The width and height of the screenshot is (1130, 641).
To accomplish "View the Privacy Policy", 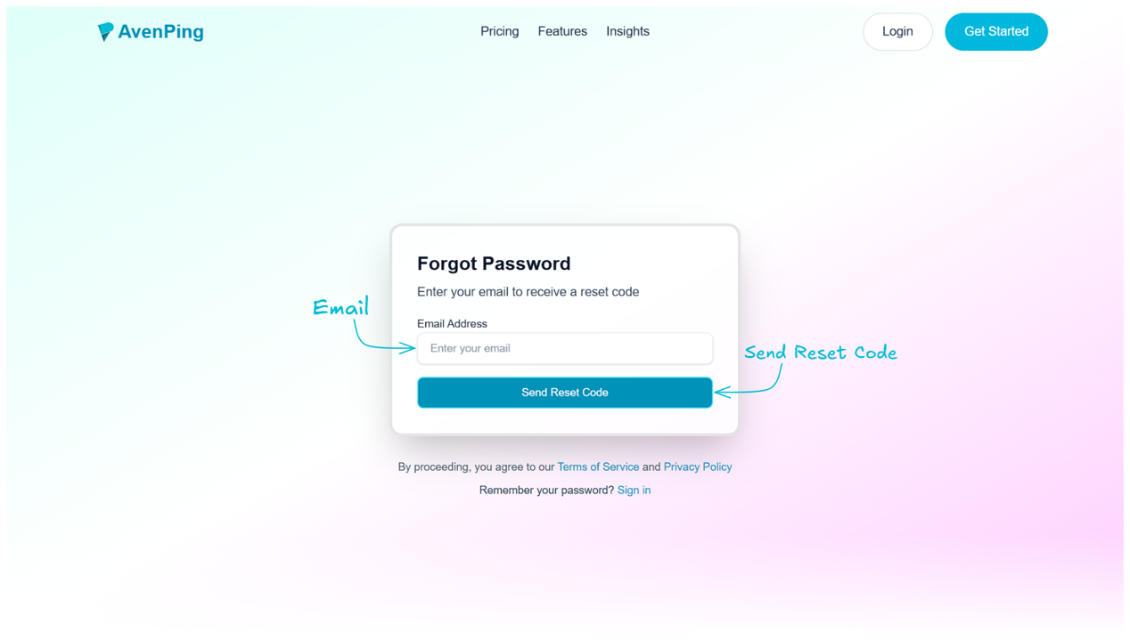I will click(x=698, y=467).
